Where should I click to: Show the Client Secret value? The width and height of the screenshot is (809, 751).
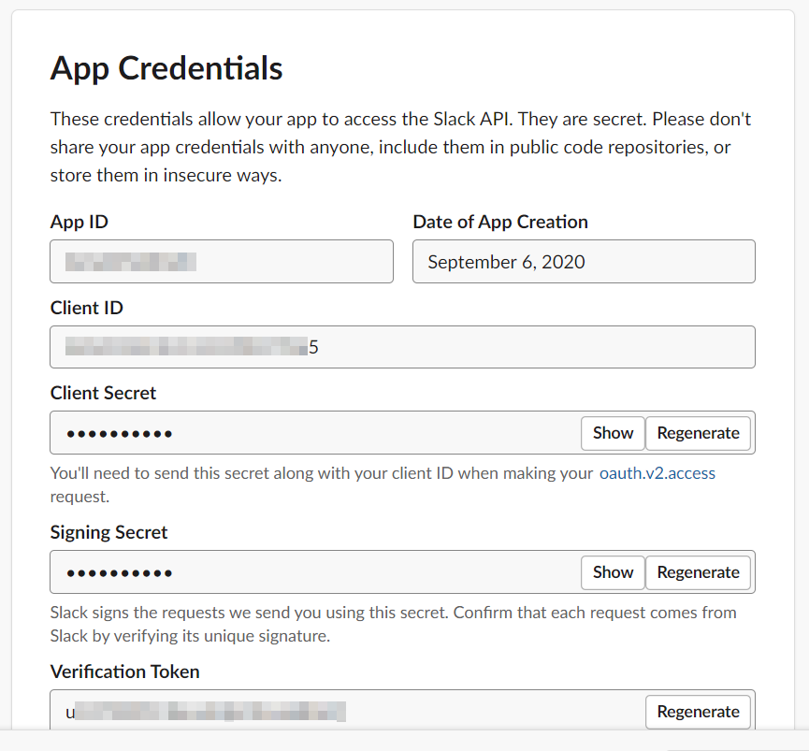613,433
